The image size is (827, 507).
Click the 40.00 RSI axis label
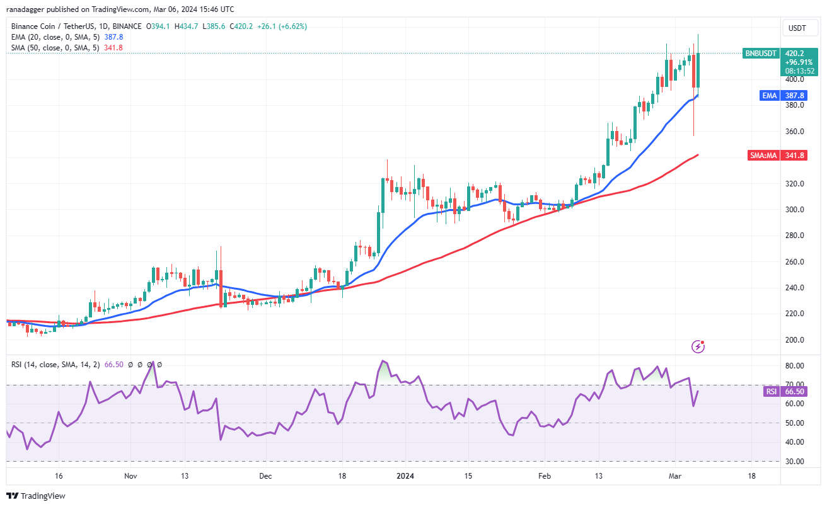click(794, 442)
